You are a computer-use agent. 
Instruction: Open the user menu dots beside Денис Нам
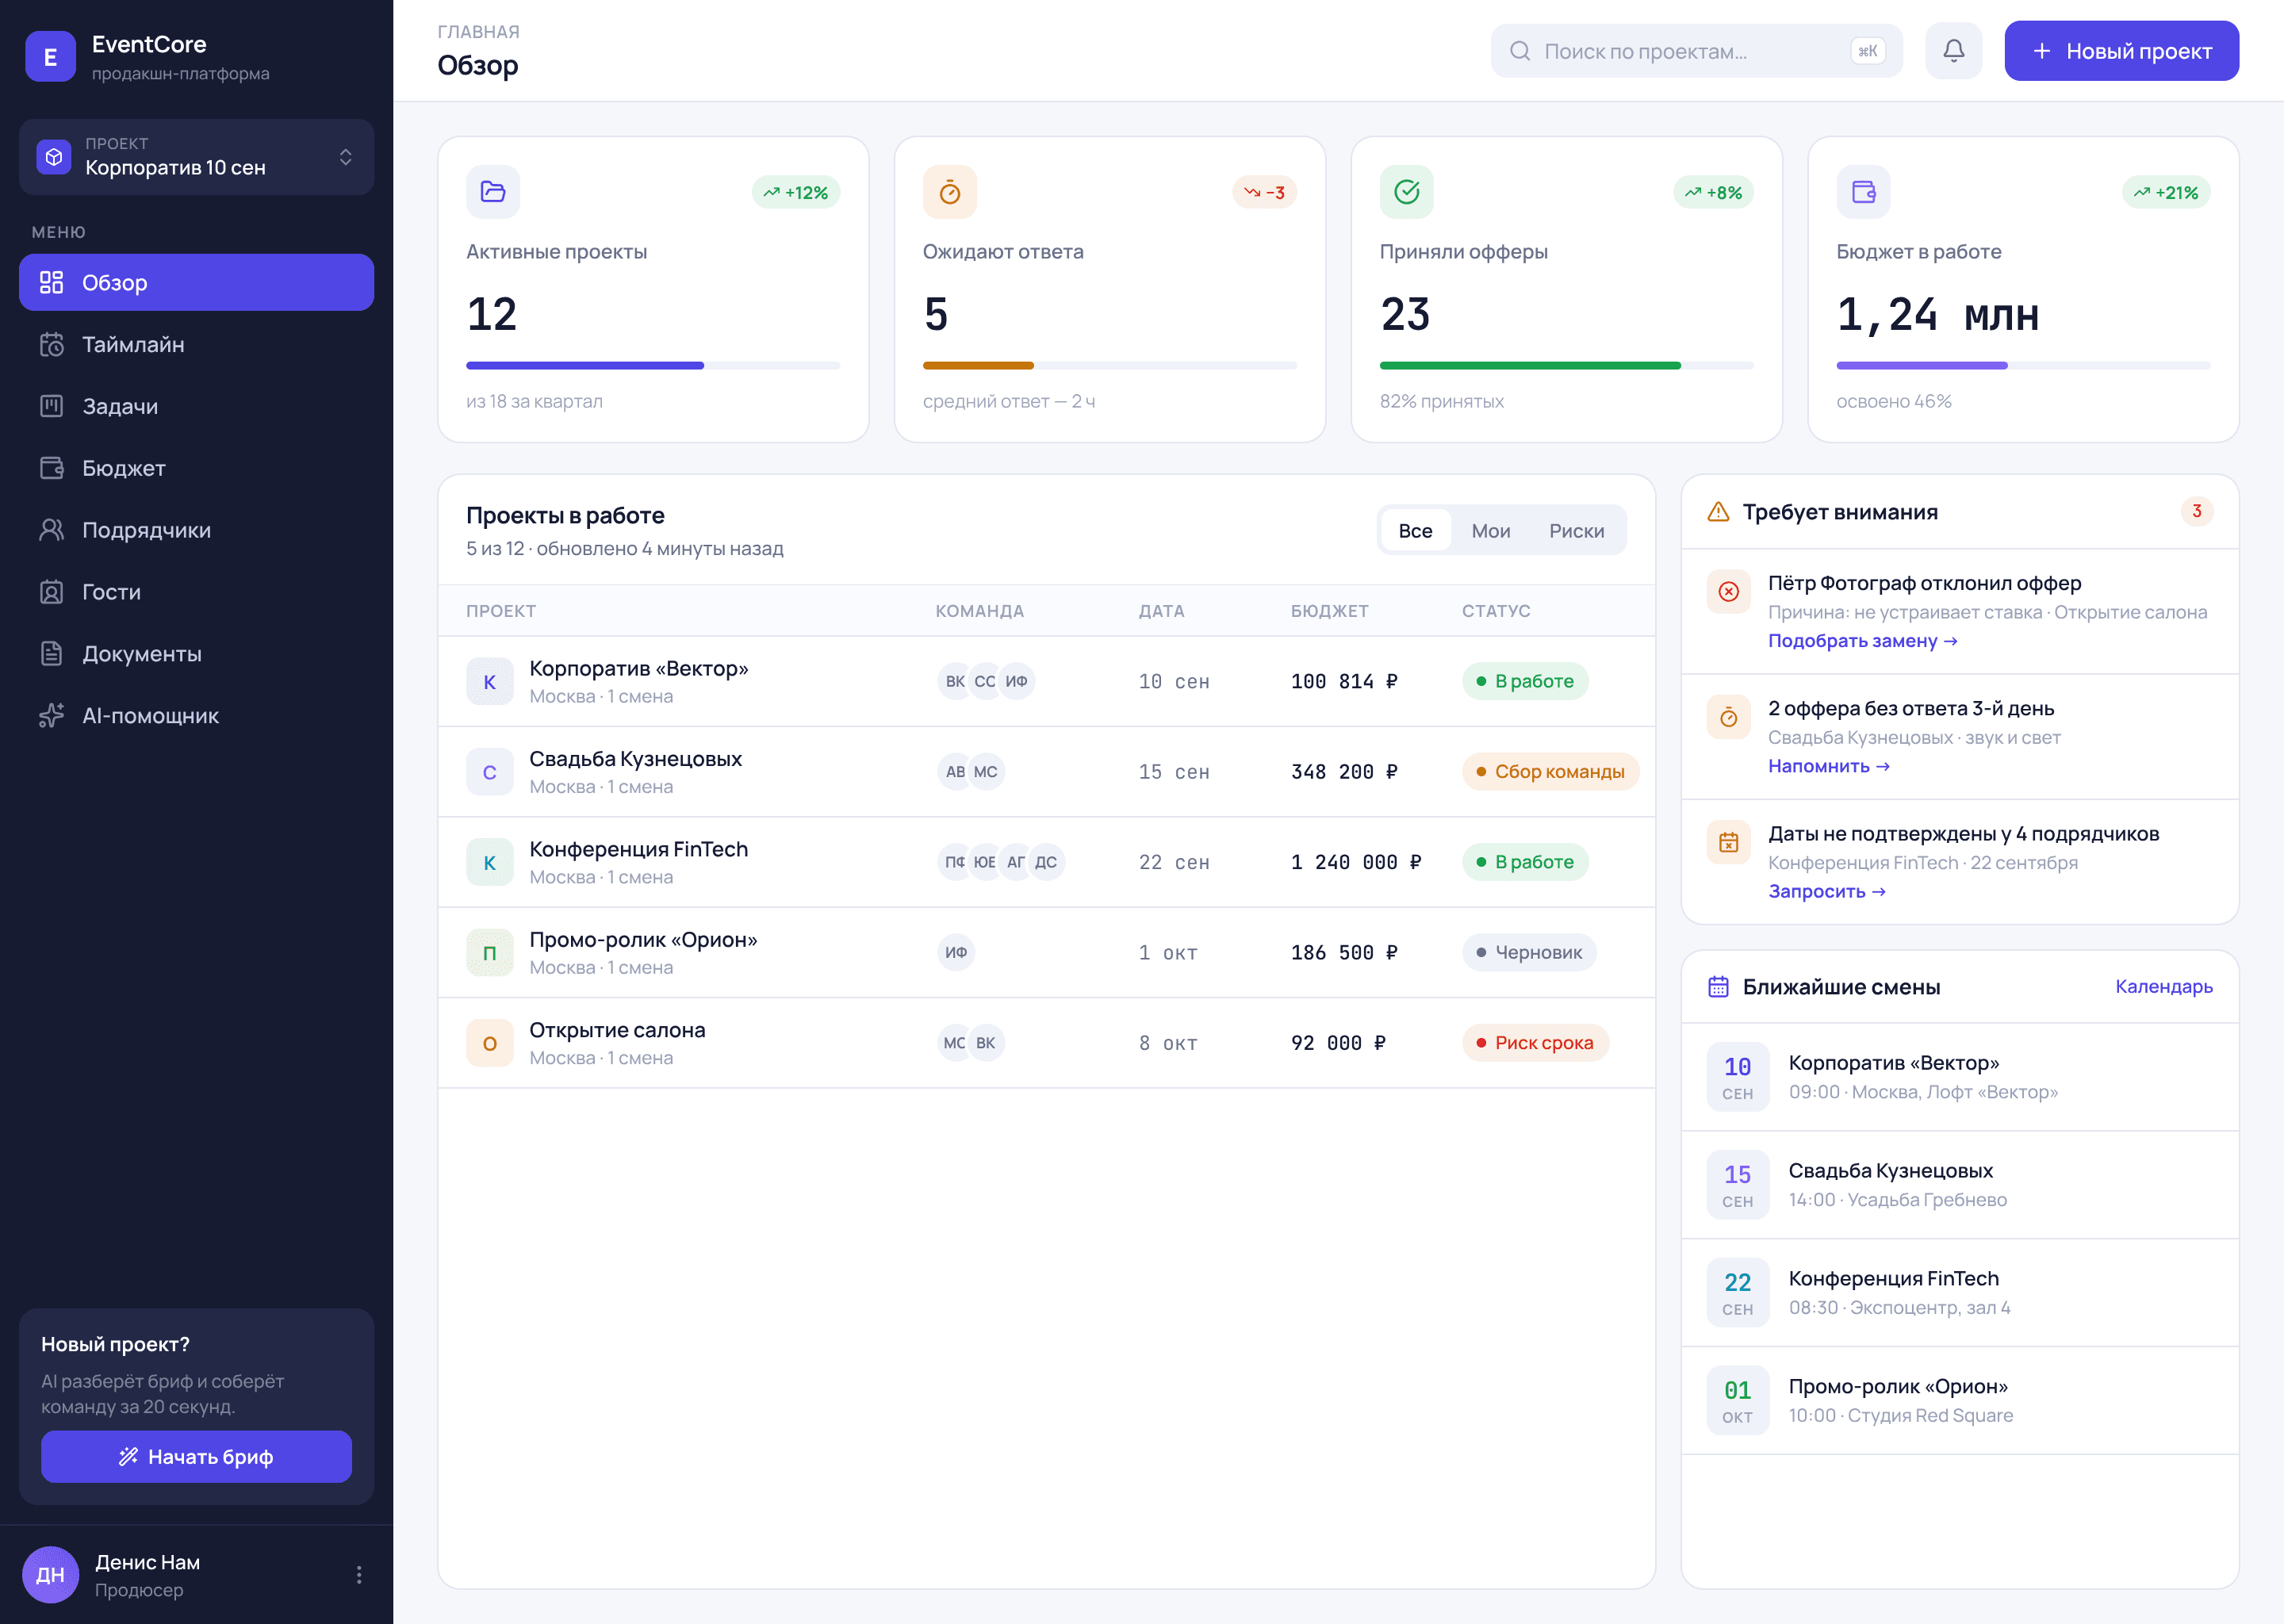(x=359, y=1575)
